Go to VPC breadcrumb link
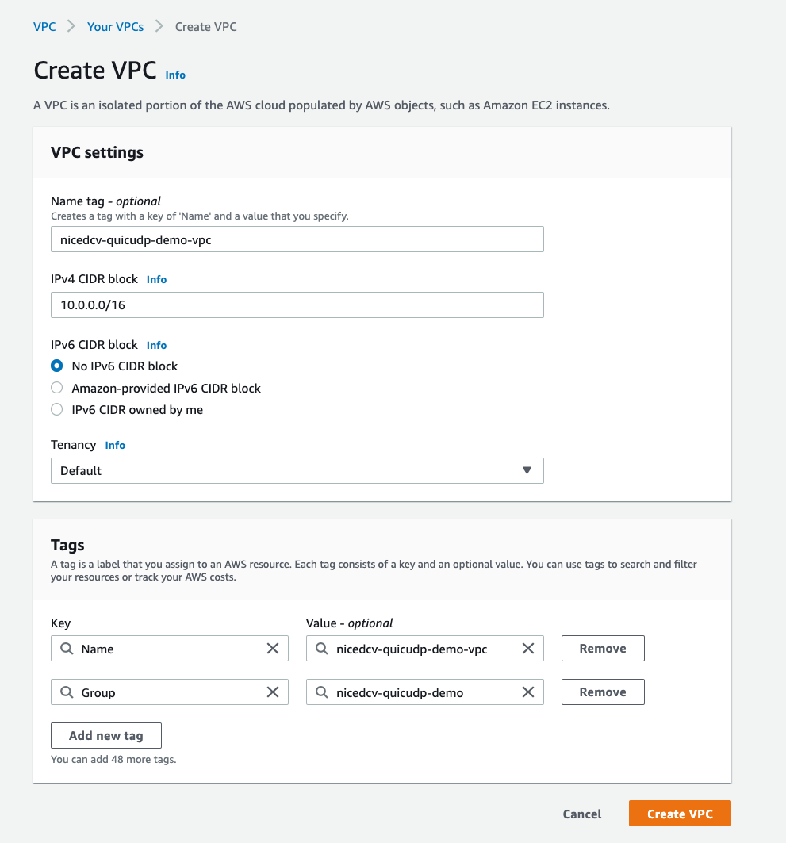This screenshot has width=786, height=843. (x=44, y=26)
